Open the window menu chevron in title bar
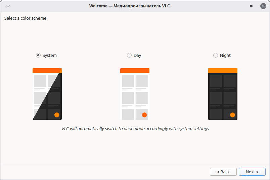The height and width of the screenshot is (180, 270). point(8,6)
